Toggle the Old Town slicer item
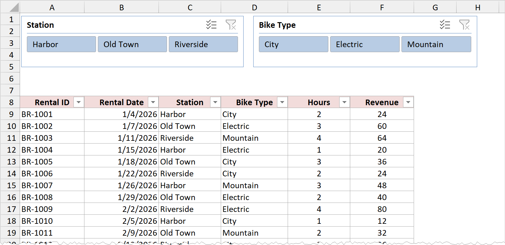Screen dimensions: 505x245 [132, 44]
